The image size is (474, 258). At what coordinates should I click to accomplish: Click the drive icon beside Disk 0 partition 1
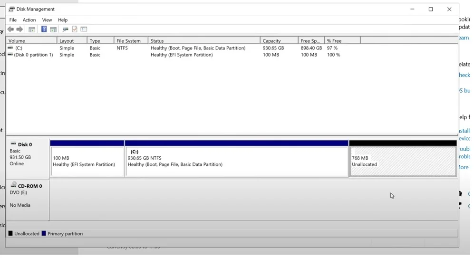pos(10,54)
